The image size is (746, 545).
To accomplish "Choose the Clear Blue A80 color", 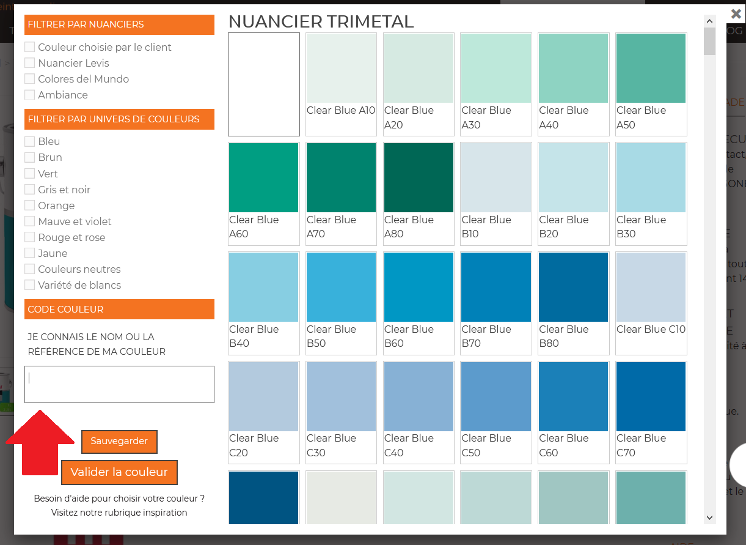I will click(x=419, y=178).
